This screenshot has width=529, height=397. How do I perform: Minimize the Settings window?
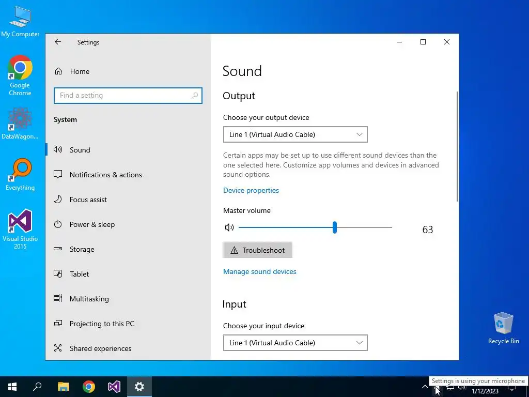tap(399, 42)
